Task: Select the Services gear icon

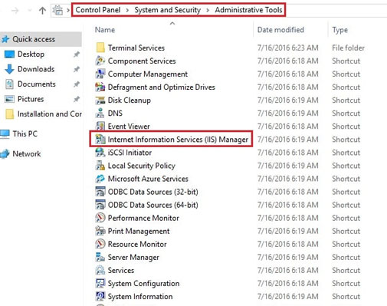Action: pyautogui.click(x=100, y=270)
